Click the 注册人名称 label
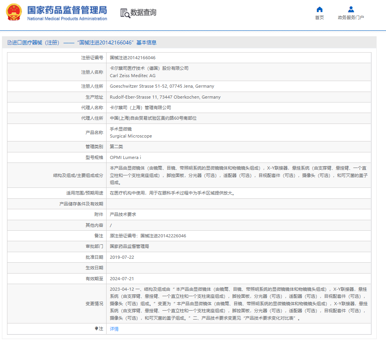This screenshot has height=341, width=386. click(92, 72)
